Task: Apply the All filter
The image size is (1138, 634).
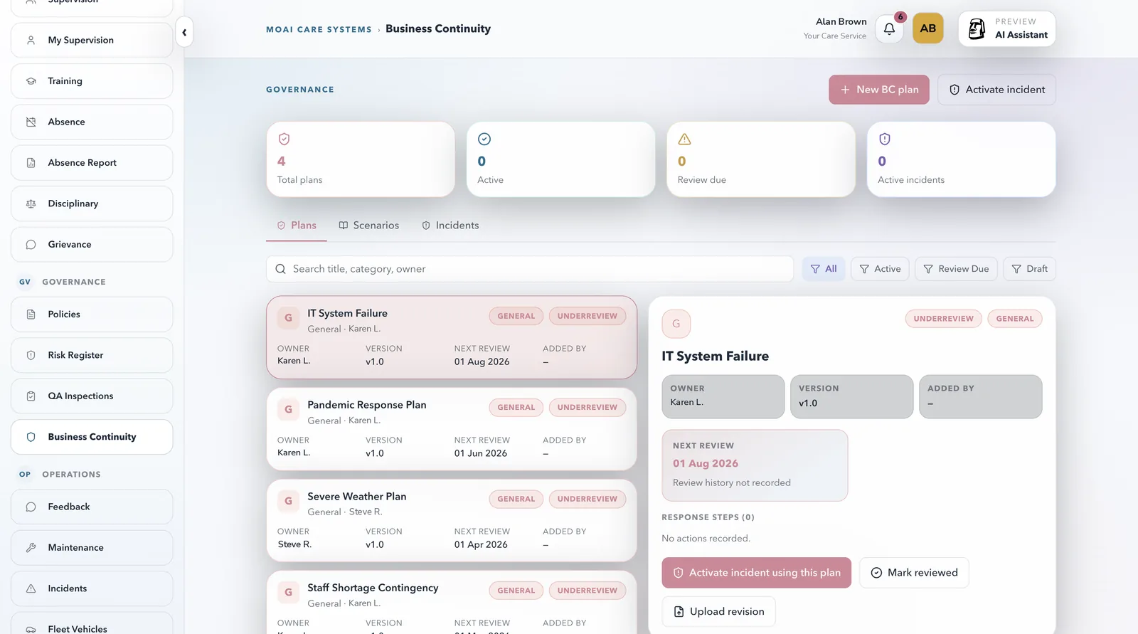Action: point(824,269)
